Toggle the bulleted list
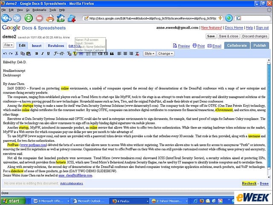Viewport: 273px width, 205px height. click(x=94, y=54)
